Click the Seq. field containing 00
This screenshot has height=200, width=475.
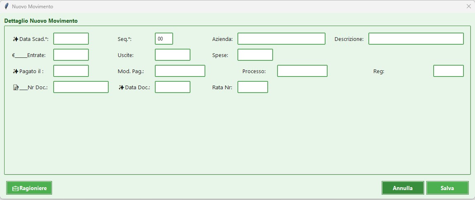click(164, 39)
